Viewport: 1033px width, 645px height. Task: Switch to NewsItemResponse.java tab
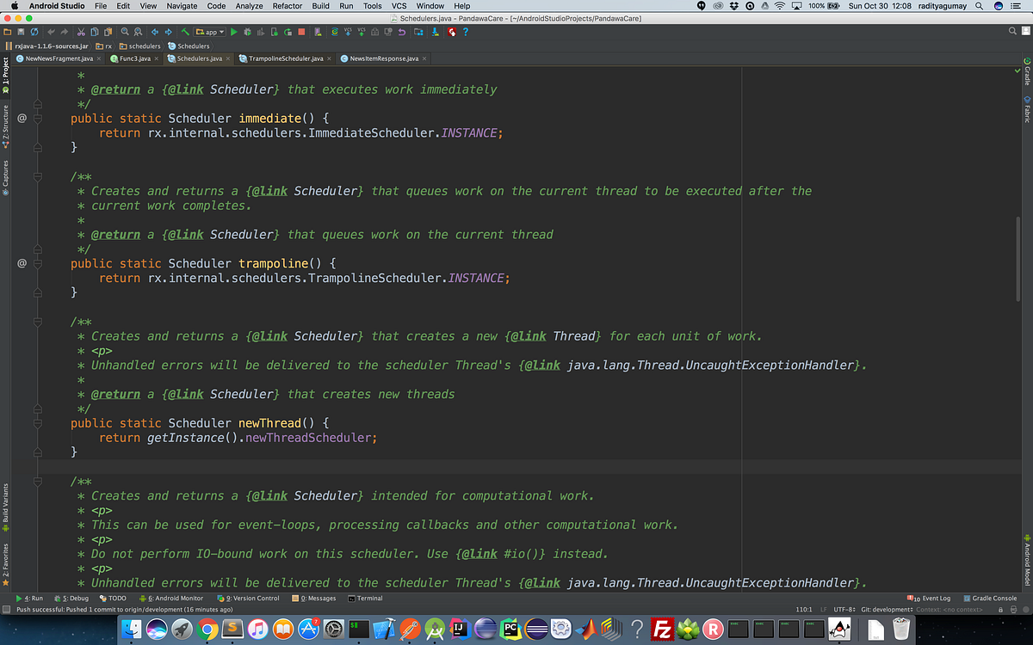tap(384, 58)
